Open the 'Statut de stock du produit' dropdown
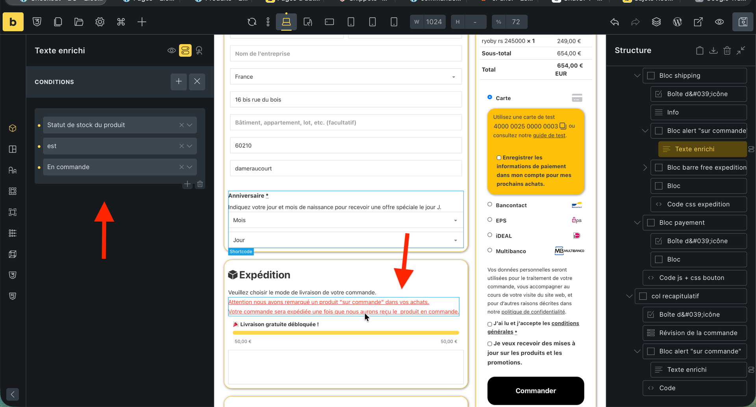Viewport: 756px width, 407px height. pyautogui.click(x=190, y=125)
